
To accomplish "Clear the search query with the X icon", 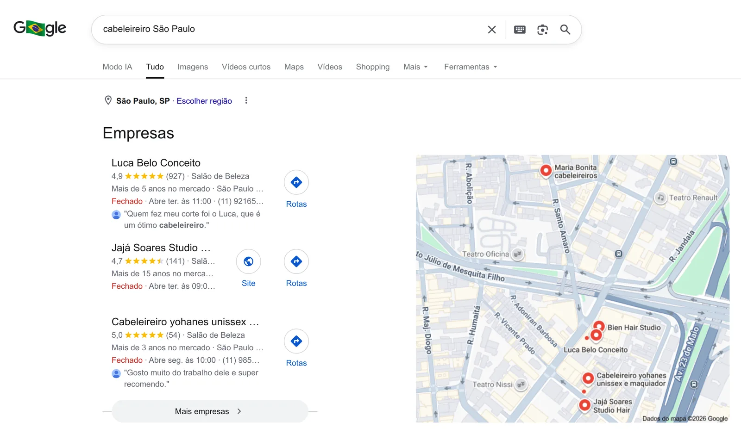I will [x=492, y=30].
